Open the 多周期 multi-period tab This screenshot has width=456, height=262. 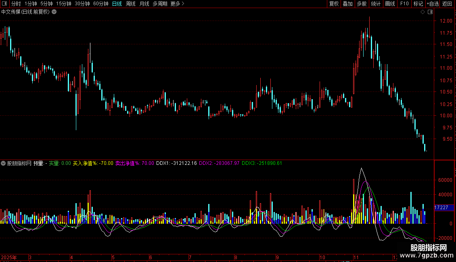pos(160,4)
